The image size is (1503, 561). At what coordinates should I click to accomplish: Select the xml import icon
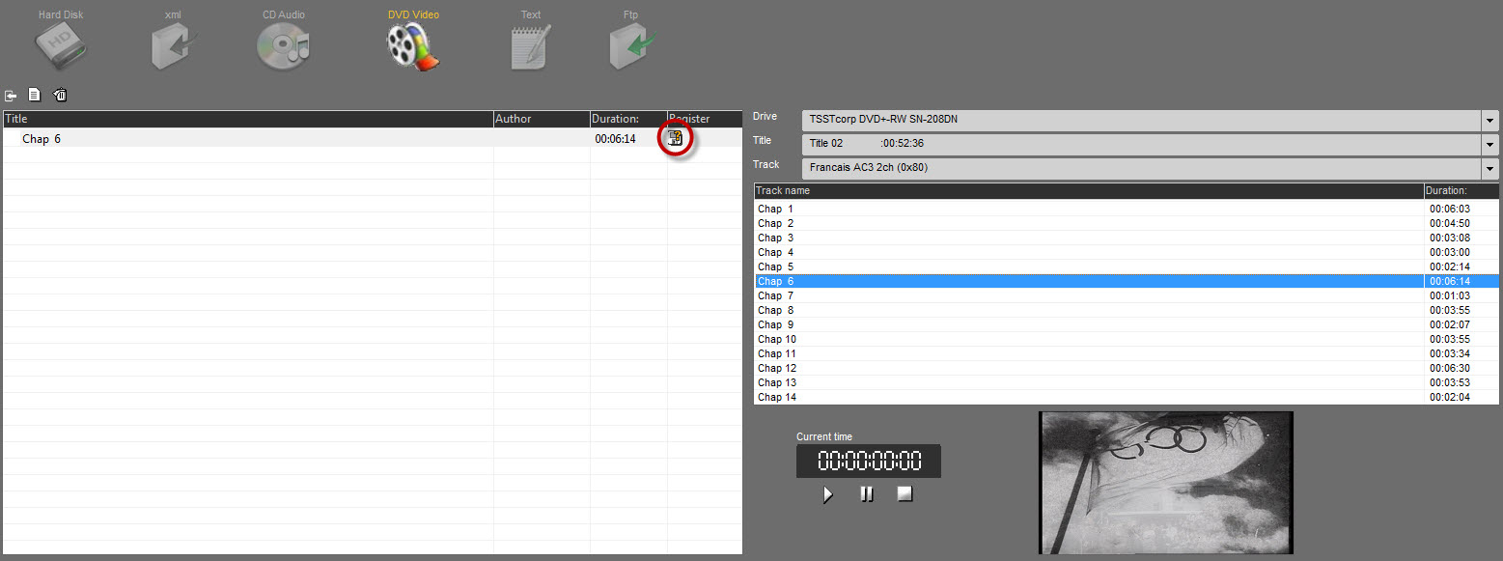pyautogui.click(x=174, y=47)
